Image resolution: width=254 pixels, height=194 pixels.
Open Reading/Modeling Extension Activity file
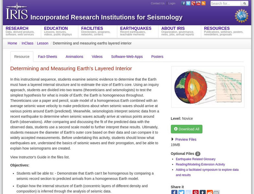coord(200,164)
